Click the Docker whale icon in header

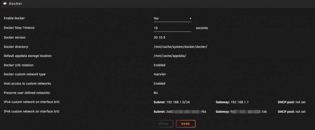click(5, 3)
